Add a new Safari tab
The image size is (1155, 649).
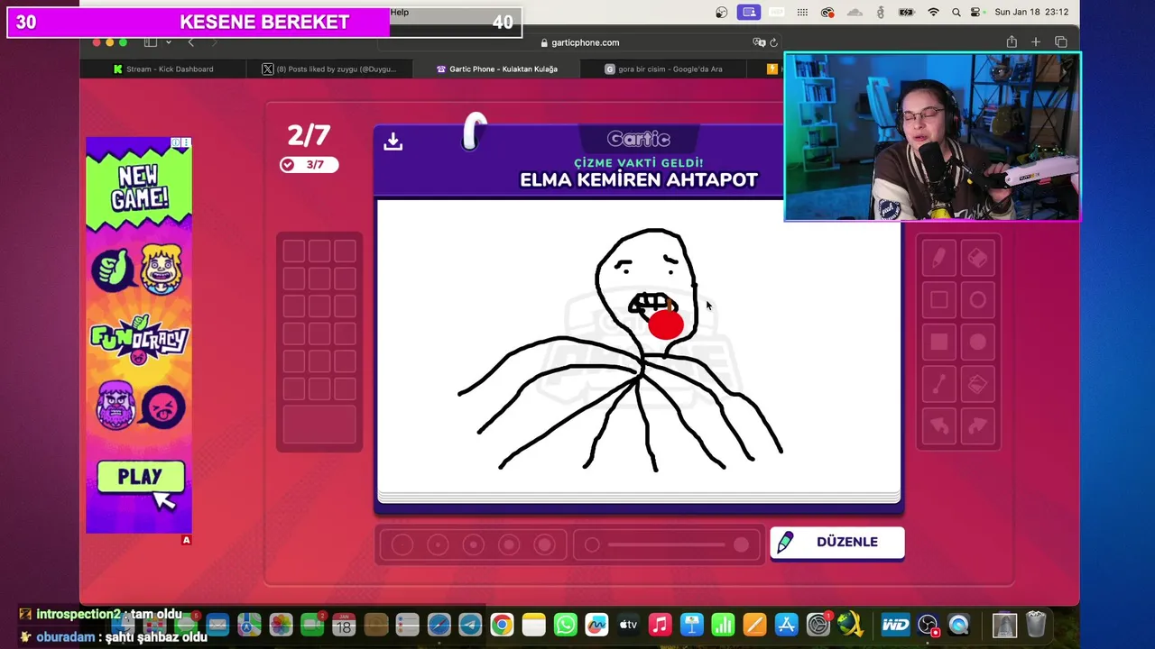(x=1036, y=42)
